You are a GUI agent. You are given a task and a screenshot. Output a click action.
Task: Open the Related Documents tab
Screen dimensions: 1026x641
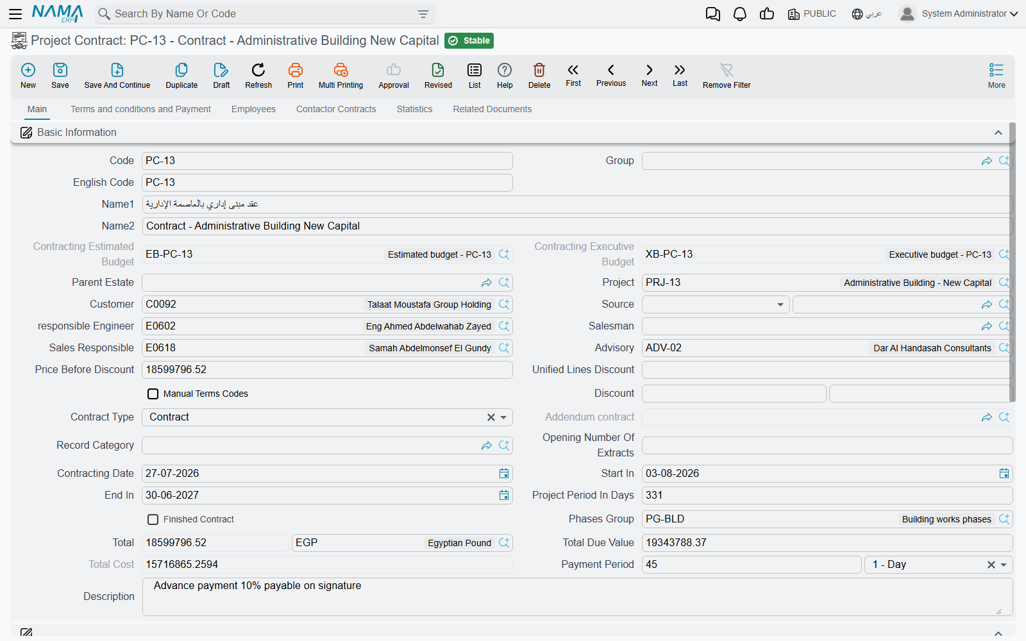(492, 109)
